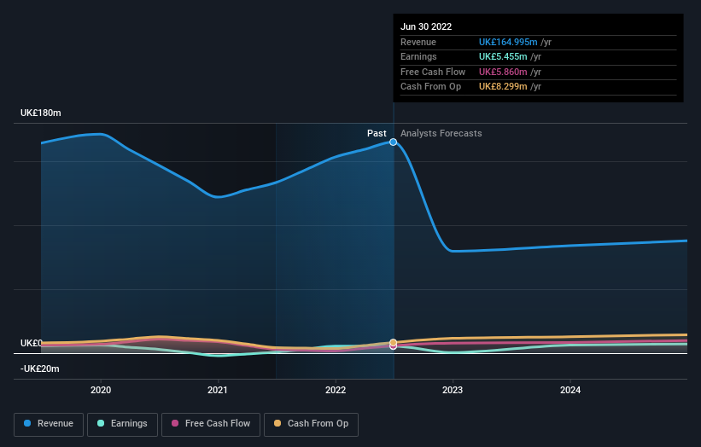Click the Analysts Forecasts label

point(441,133)
